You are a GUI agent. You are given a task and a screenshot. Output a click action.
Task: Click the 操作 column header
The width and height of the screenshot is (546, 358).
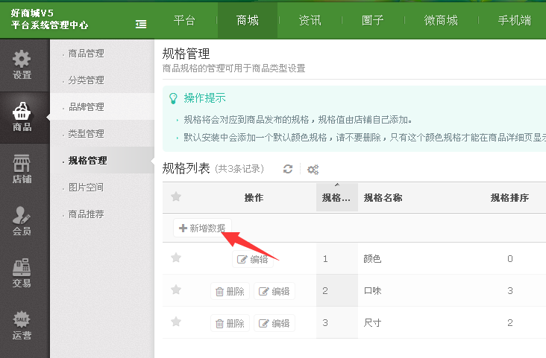pos(254,198)
